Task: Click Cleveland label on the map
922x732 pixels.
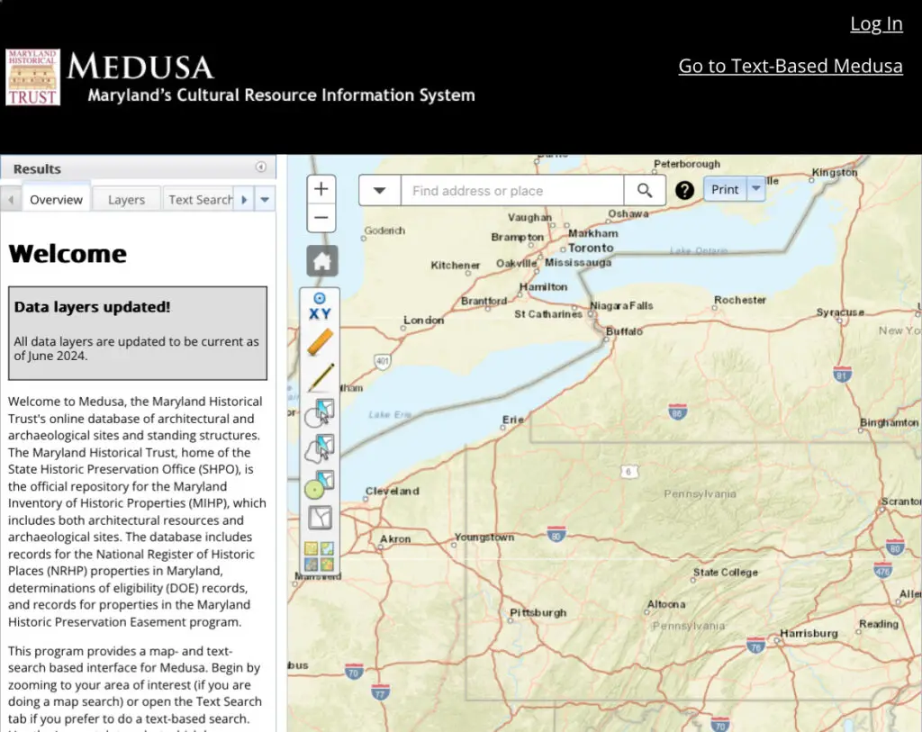Action: click(393, 491)
